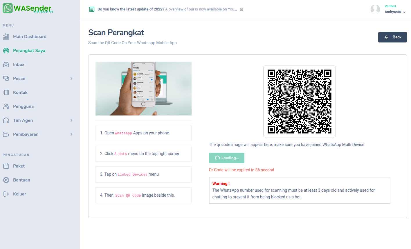Click the Bantuan lifebuoy icon
The image size is (411, 249).
coord(6,180)
